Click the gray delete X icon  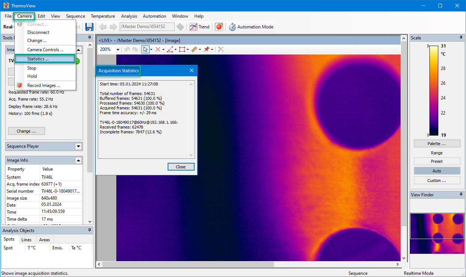pos(221,49)
